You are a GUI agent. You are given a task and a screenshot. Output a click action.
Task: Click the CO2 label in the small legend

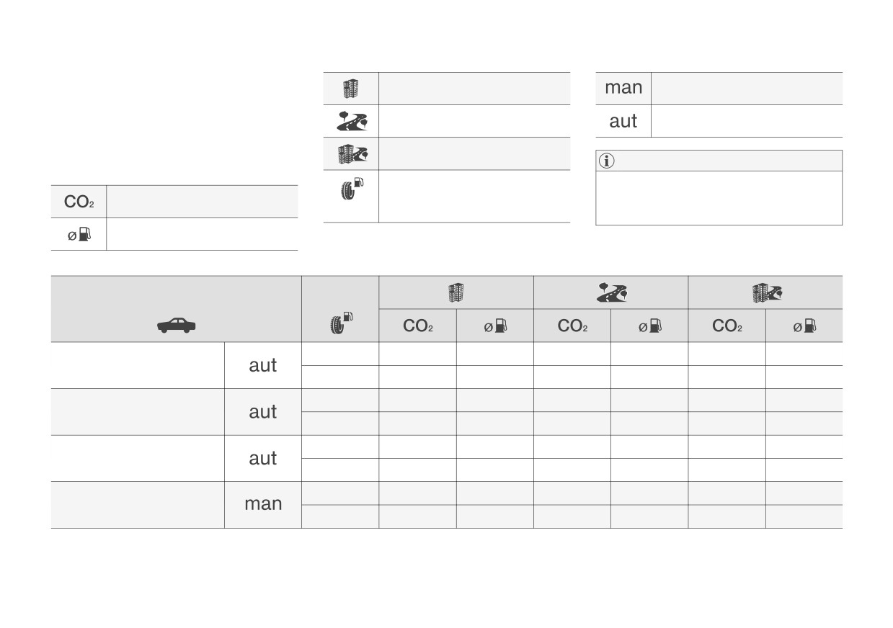point(79,202)
